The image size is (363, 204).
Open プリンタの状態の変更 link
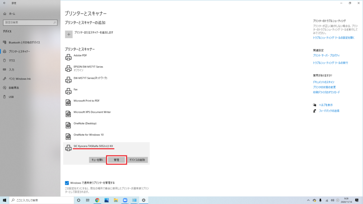[x=324, y=87]
